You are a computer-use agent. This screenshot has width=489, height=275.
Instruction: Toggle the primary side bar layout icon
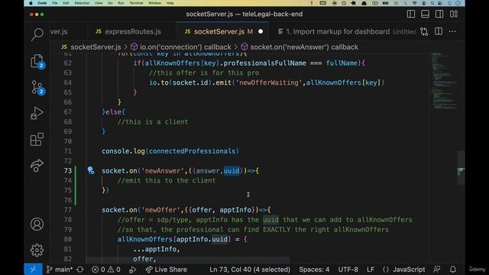tap(411, 14)
